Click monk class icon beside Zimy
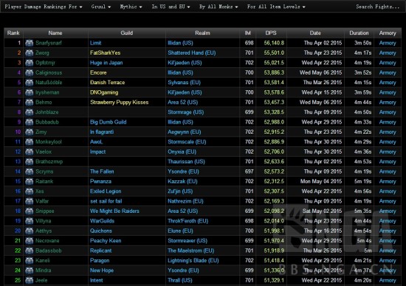 click(x=30, y=132)
